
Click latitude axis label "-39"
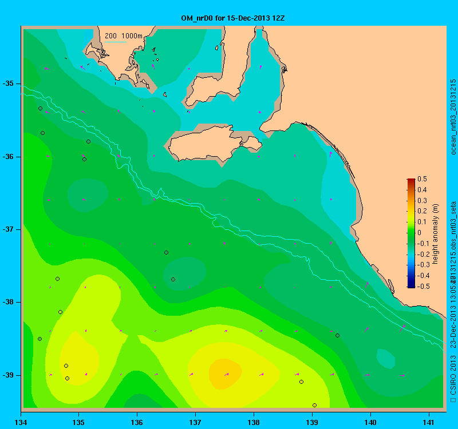pyautogui.click(x=8, y=375)
